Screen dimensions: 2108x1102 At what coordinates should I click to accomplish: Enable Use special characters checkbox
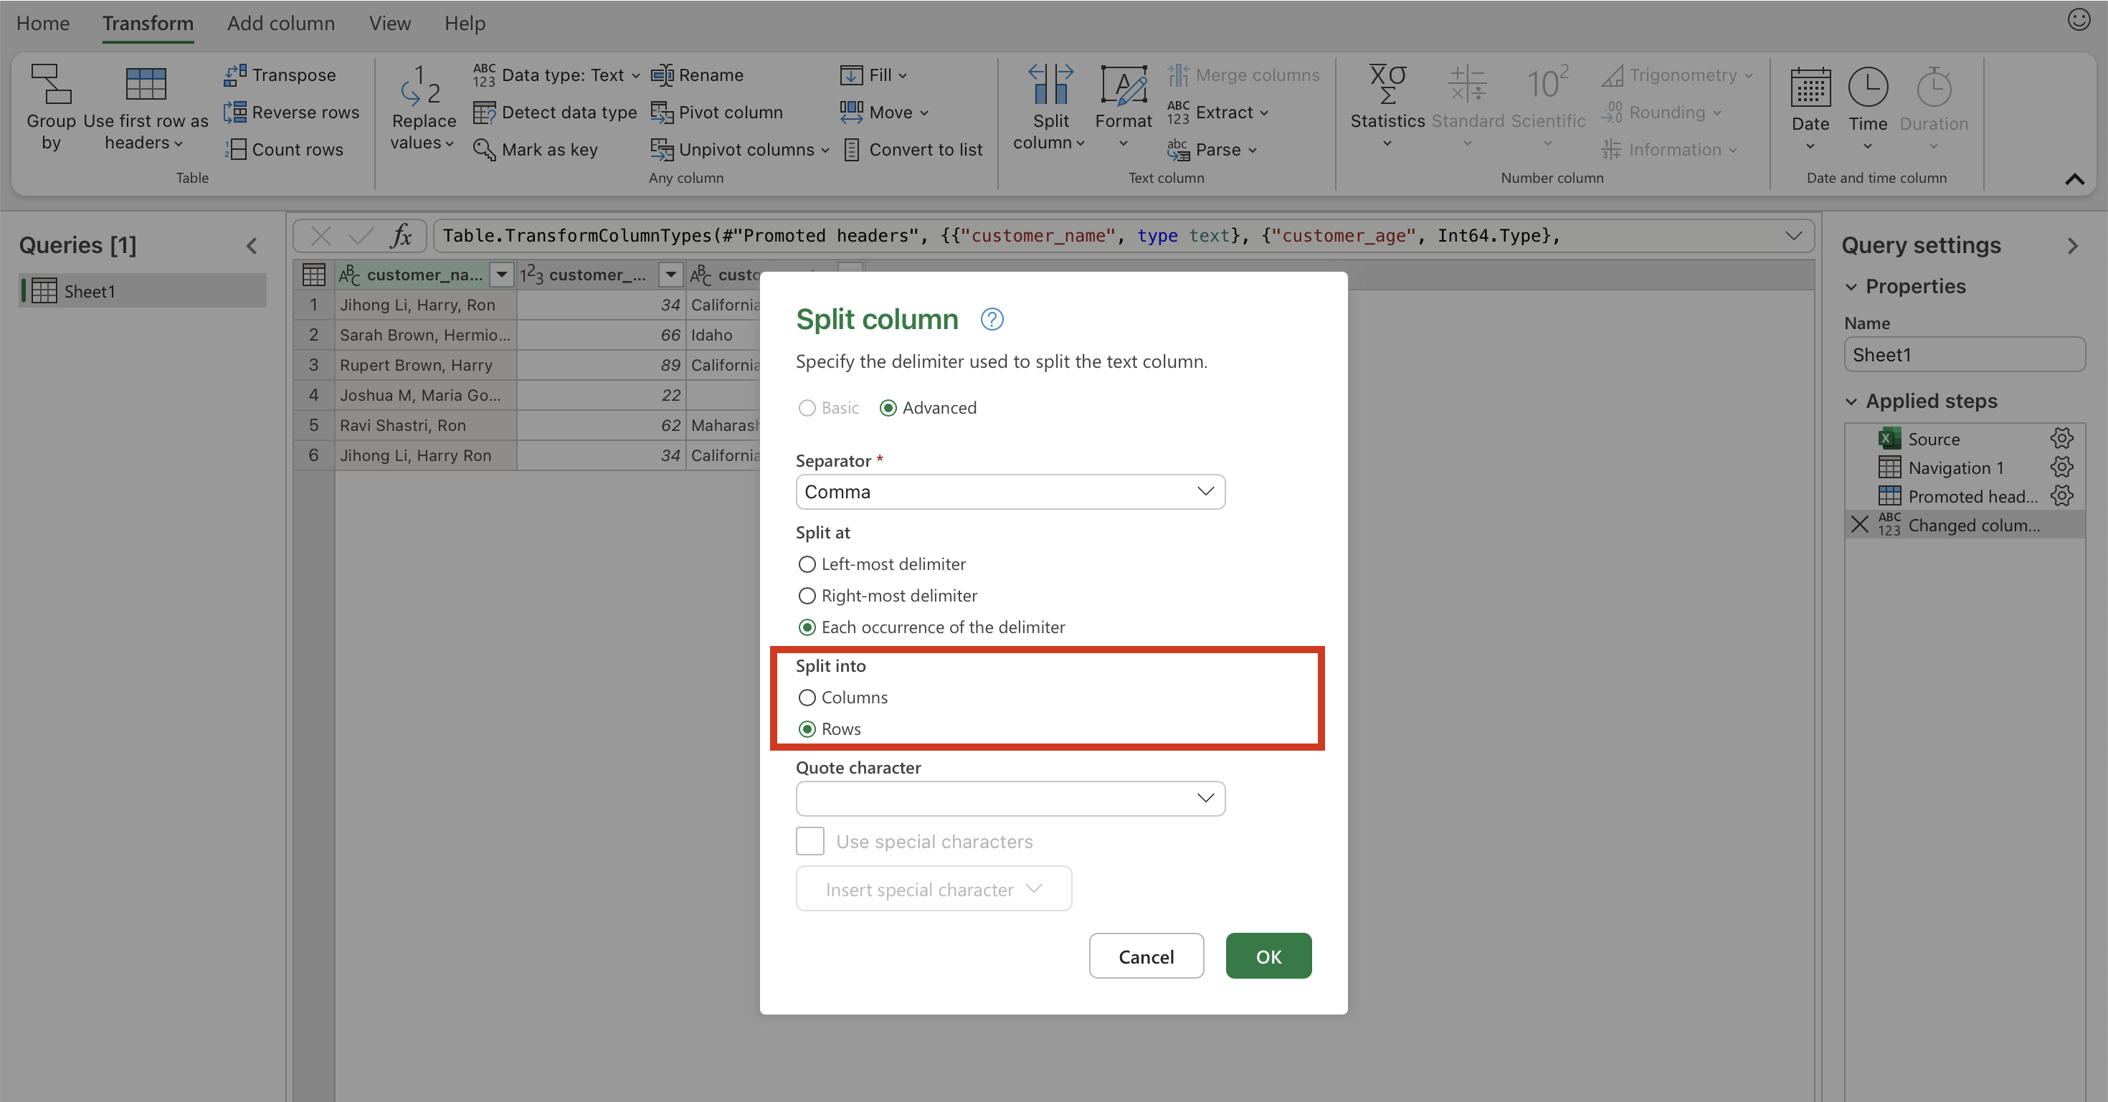tap(810, 841)
